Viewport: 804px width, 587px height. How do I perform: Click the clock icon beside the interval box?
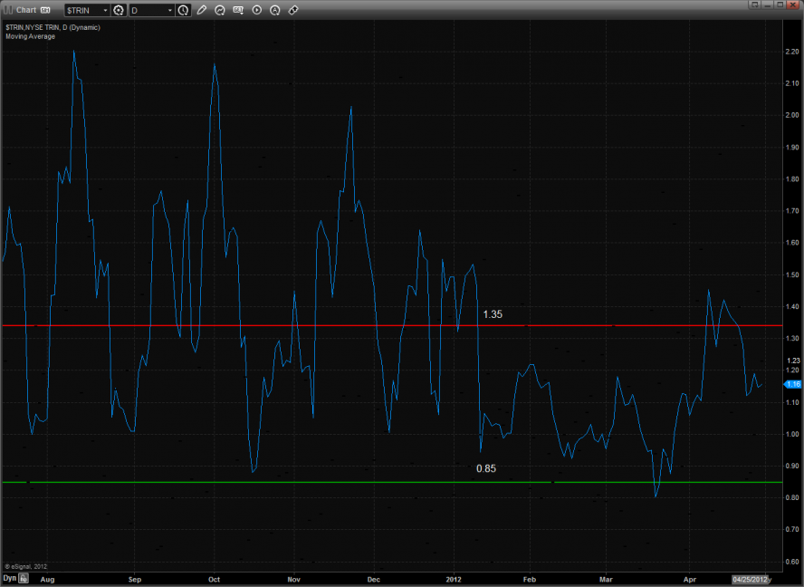click(x=184, y=10)
